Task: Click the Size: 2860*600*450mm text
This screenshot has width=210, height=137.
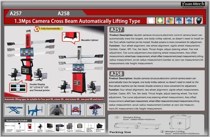Action: (139, 119)
